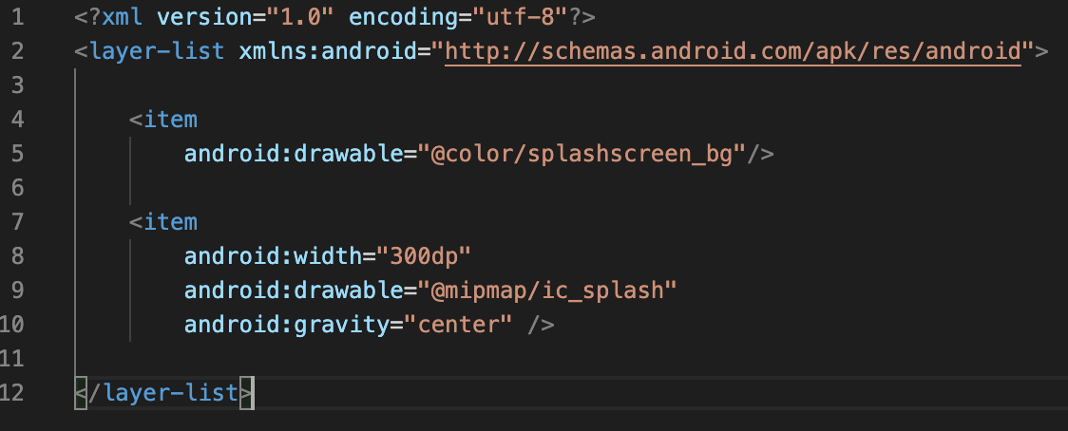Click line number 1 in gutter
Image resolution: width=1068 pixels, height=431 pixels.
(17, 18)
